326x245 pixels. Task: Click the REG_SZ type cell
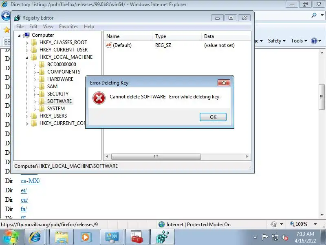(163, 45)
